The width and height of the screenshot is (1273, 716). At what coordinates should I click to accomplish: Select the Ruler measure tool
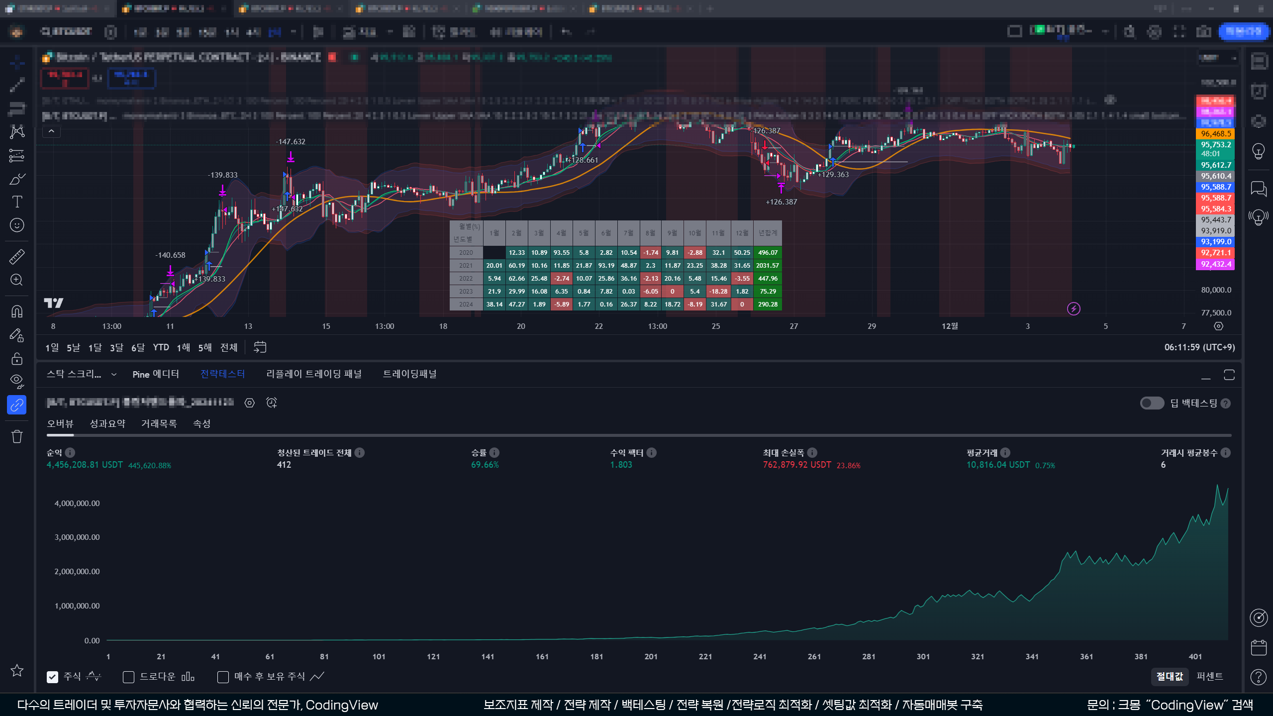pos(17,257)
